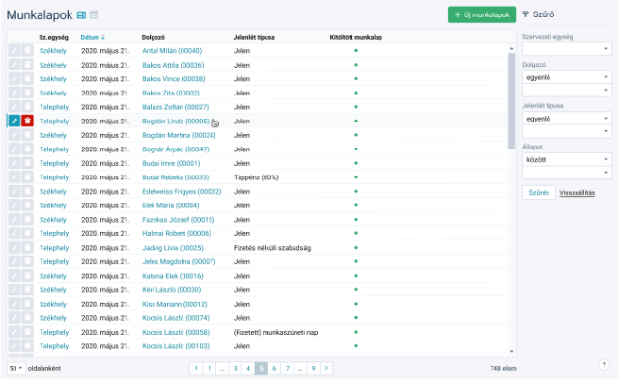Open the Jelenlét típusa 'egyenlő' operator dropdown

coord(567,119)
